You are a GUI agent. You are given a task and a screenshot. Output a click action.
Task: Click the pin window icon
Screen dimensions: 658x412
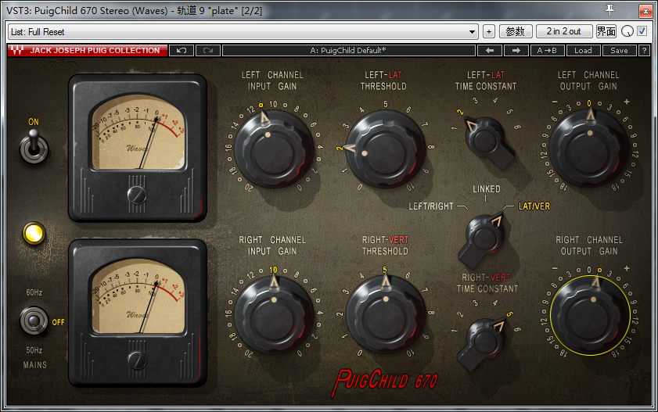(x=609, y=9)
